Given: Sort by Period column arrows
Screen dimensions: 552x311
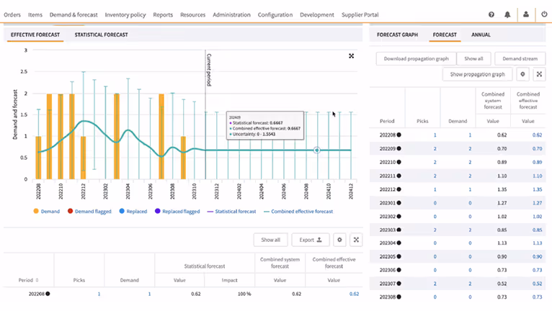Looking at the screenshot, I should pos(37,280).
